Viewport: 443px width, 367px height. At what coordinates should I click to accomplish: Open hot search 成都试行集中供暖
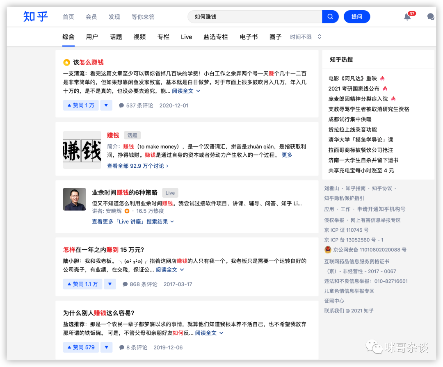click(x=350, y=119)
